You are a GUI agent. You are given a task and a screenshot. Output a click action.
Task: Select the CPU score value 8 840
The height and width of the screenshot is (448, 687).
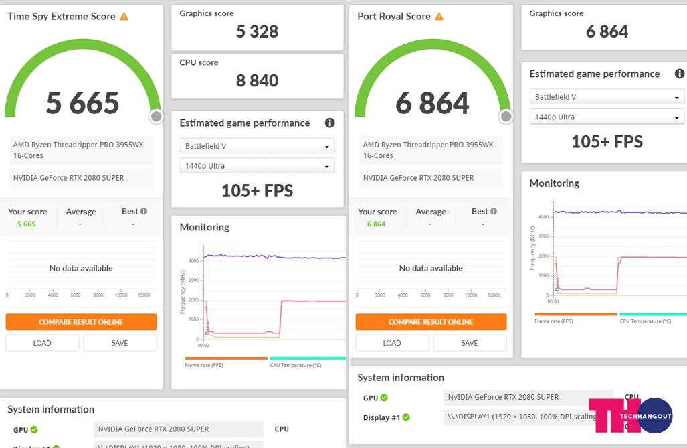pos(257,81)
